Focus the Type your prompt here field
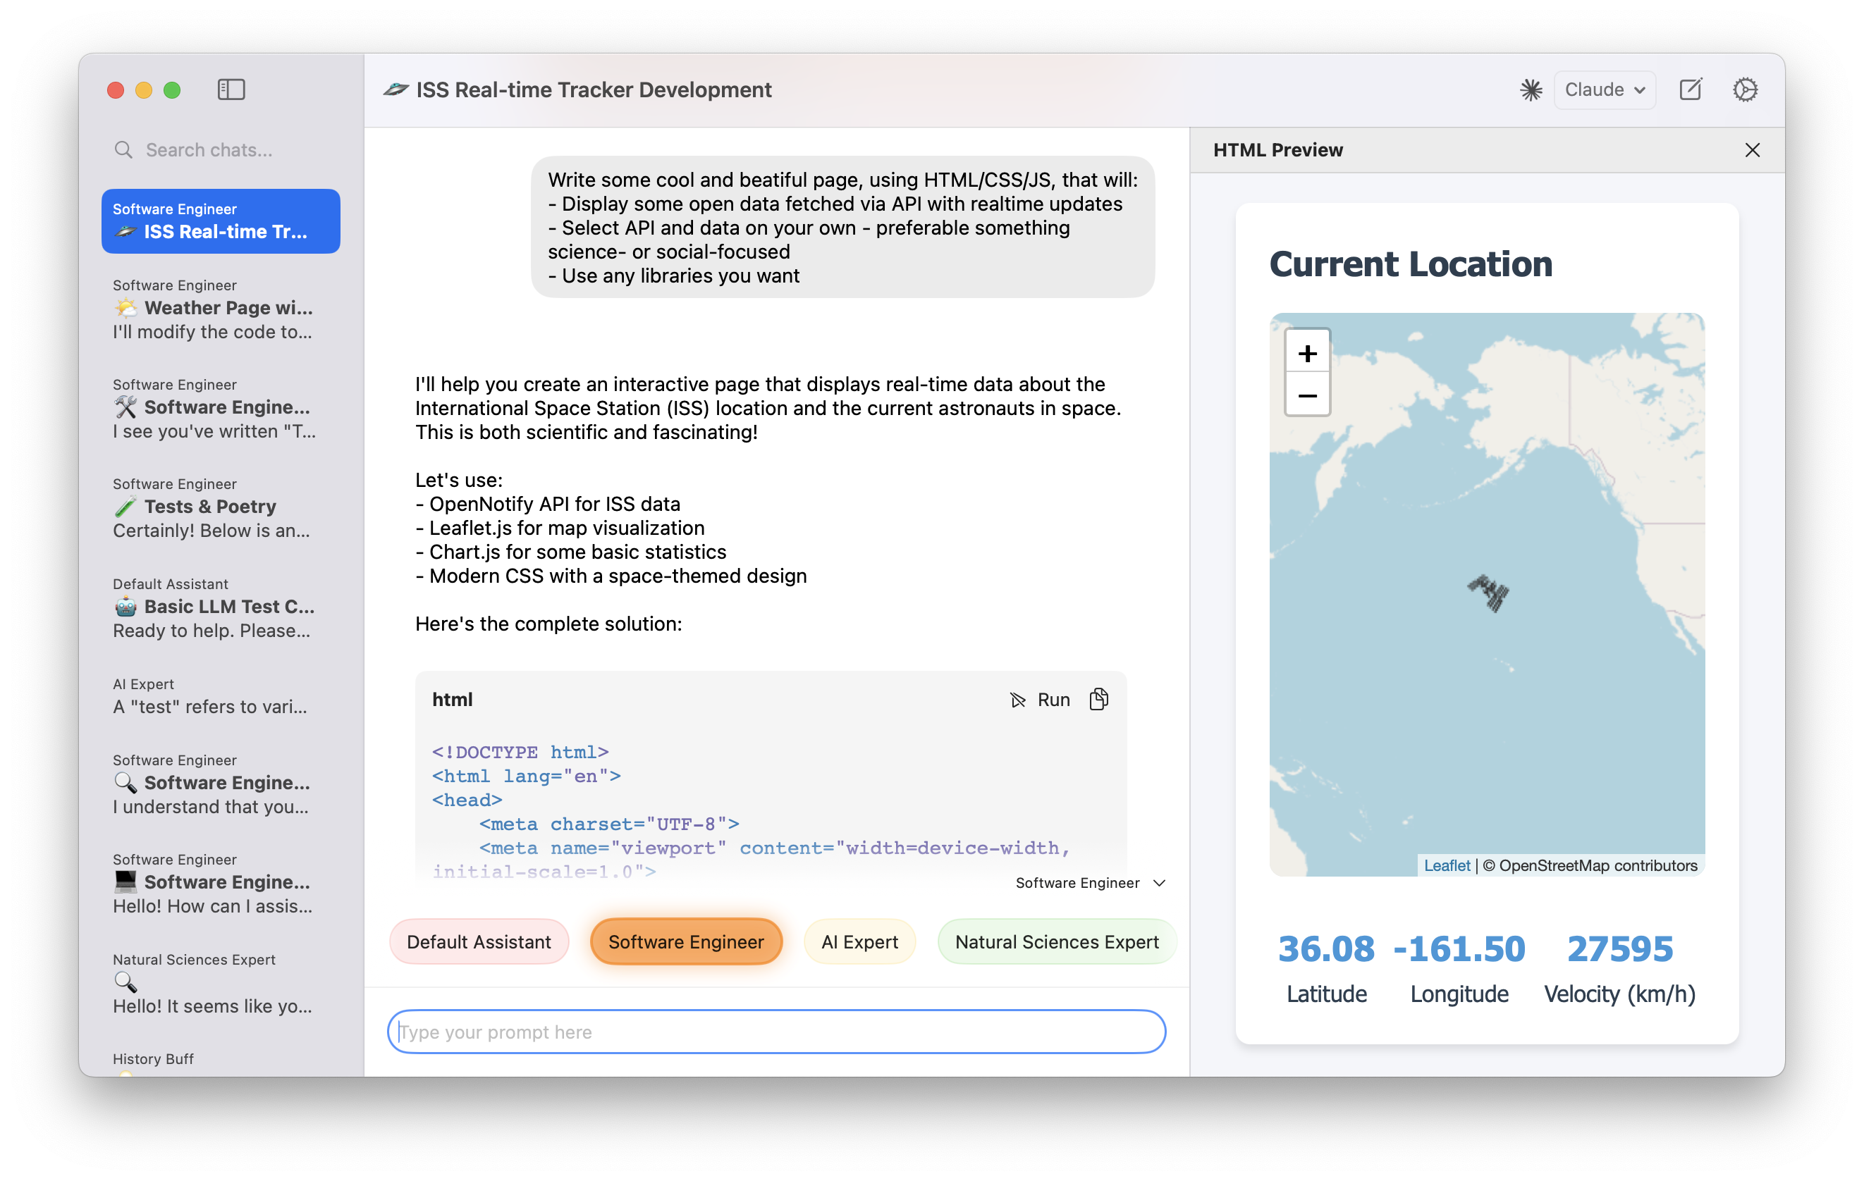Image resolution: width=1864 pixels, height=1181 pixels. [x=775, y=1031]
